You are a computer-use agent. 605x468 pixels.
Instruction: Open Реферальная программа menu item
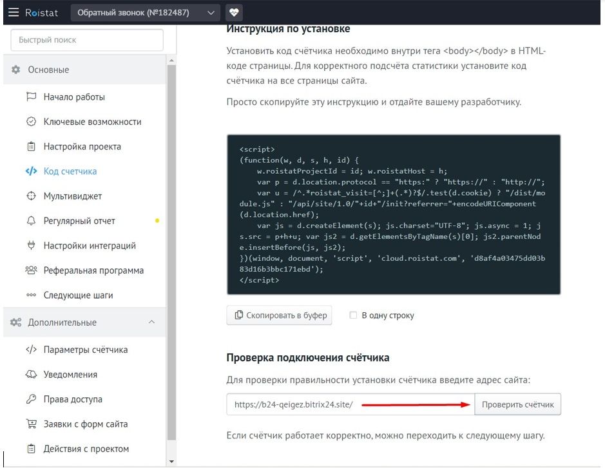[x=93, y=270]
